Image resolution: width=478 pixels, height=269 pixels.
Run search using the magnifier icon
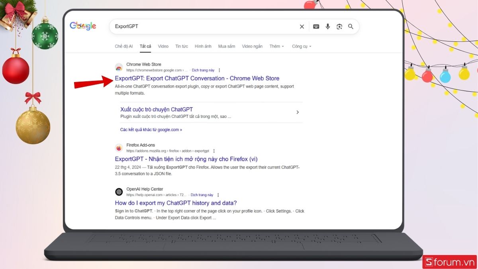(x=351, y=26)
